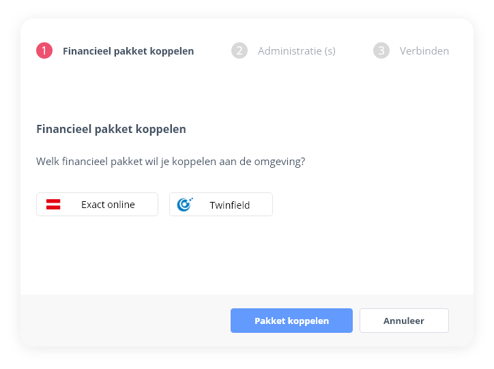Click empty white space below the package options
Viewport: 494px width, 369px height.
coord(246,259)
